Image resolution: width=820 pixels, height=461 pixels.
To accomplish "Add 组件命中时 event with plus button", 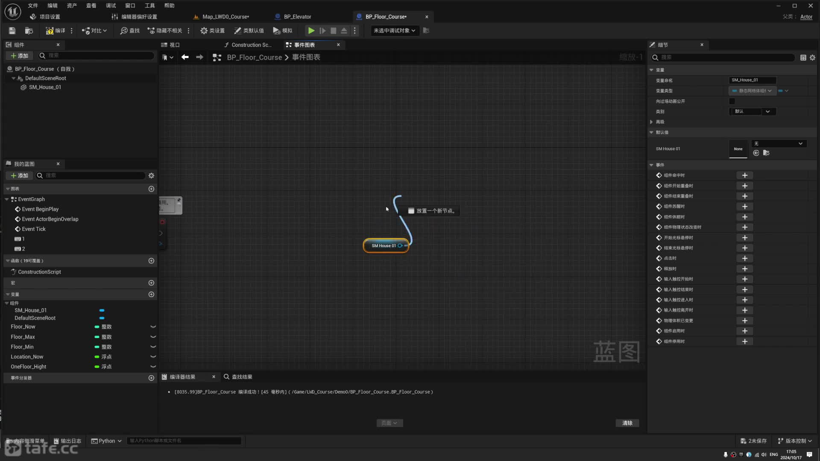I will pos(745,175).
